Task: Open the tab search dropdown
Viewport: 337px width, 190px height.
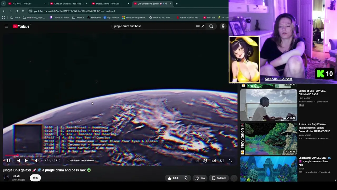Action: tap(3, 3)
